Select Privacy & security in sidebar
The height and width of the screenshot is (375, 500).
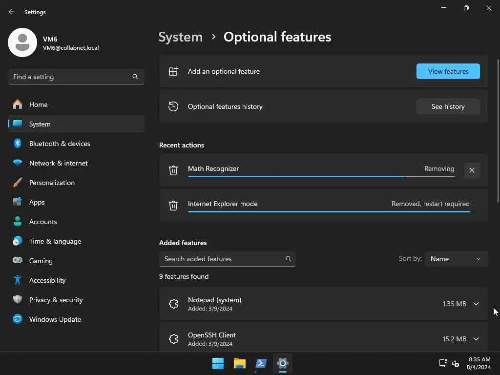click(x=56, y=300)
